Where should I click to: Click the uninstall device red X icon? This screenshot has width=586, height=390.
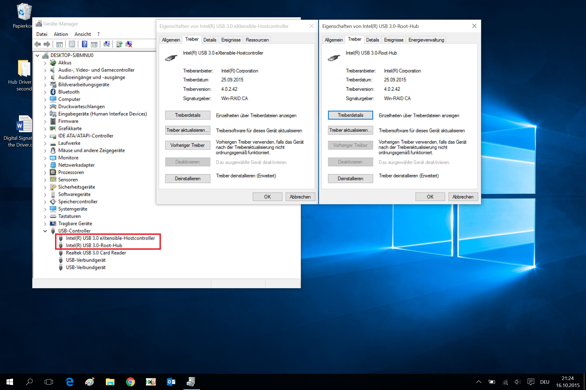(129, 44)
